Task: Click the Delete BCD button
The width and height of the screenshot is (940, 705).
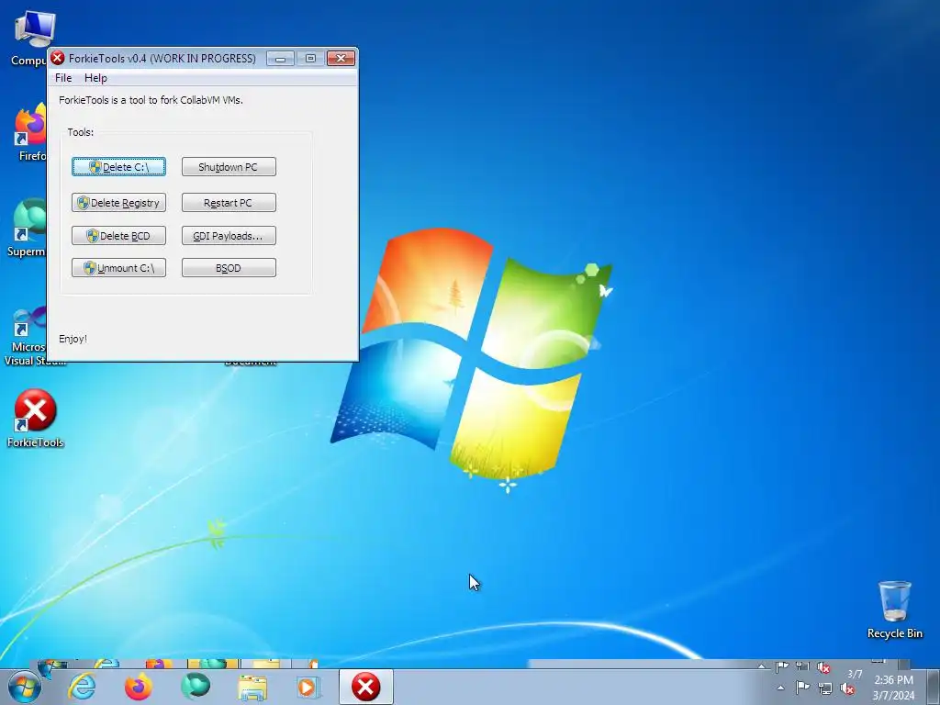Action: pyautogui.click(x=118, y=236)
